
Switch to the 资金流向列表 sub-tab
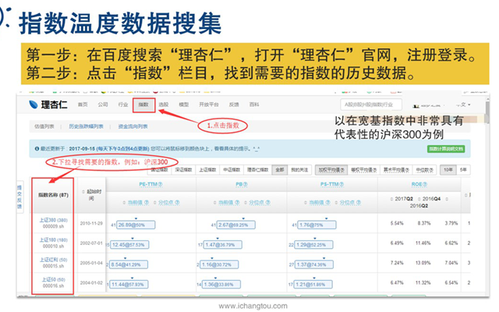tap(133, 126)
